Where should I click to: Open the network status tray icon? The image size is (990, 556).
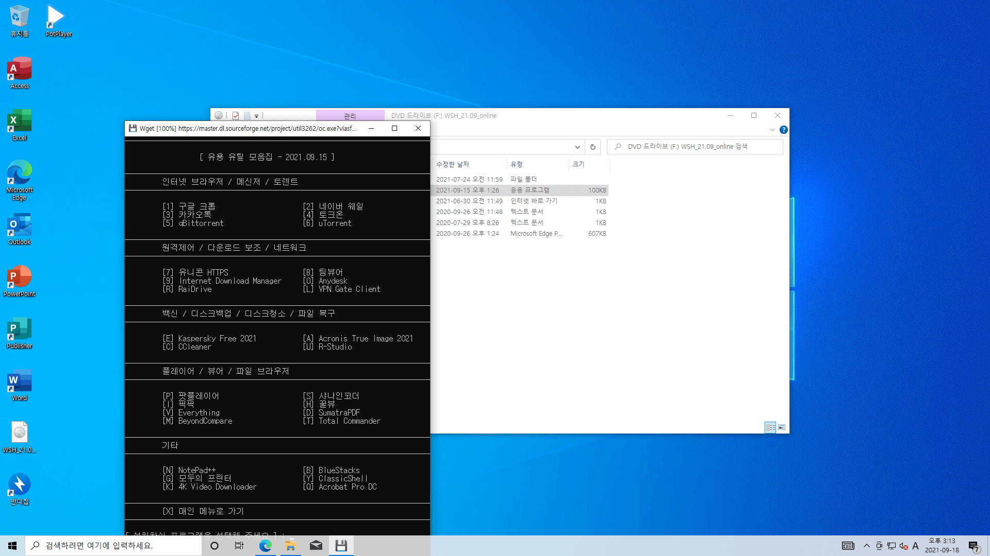point(892,546)
